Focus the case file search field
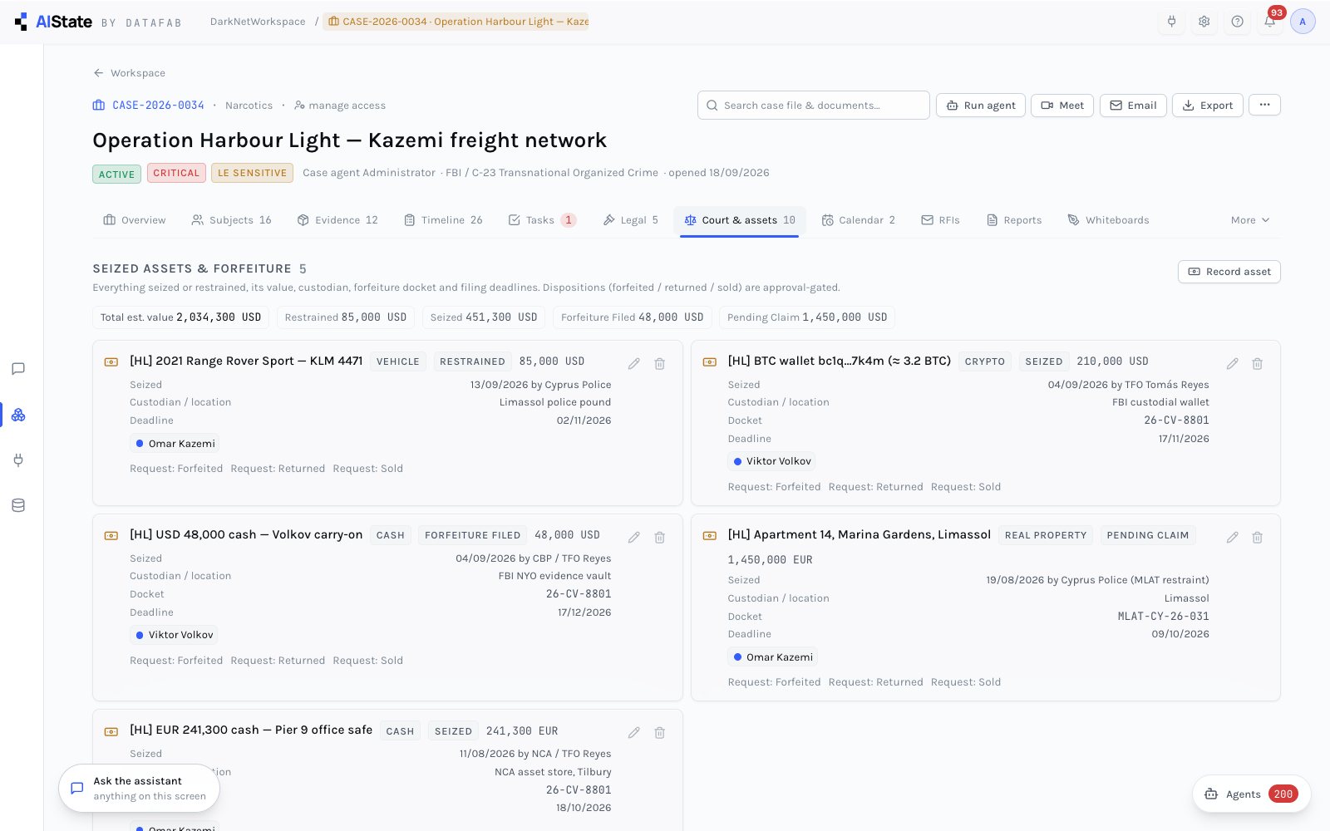This screenshot has width=1330, height=831. pyautogui.click(x=814, y=106)
